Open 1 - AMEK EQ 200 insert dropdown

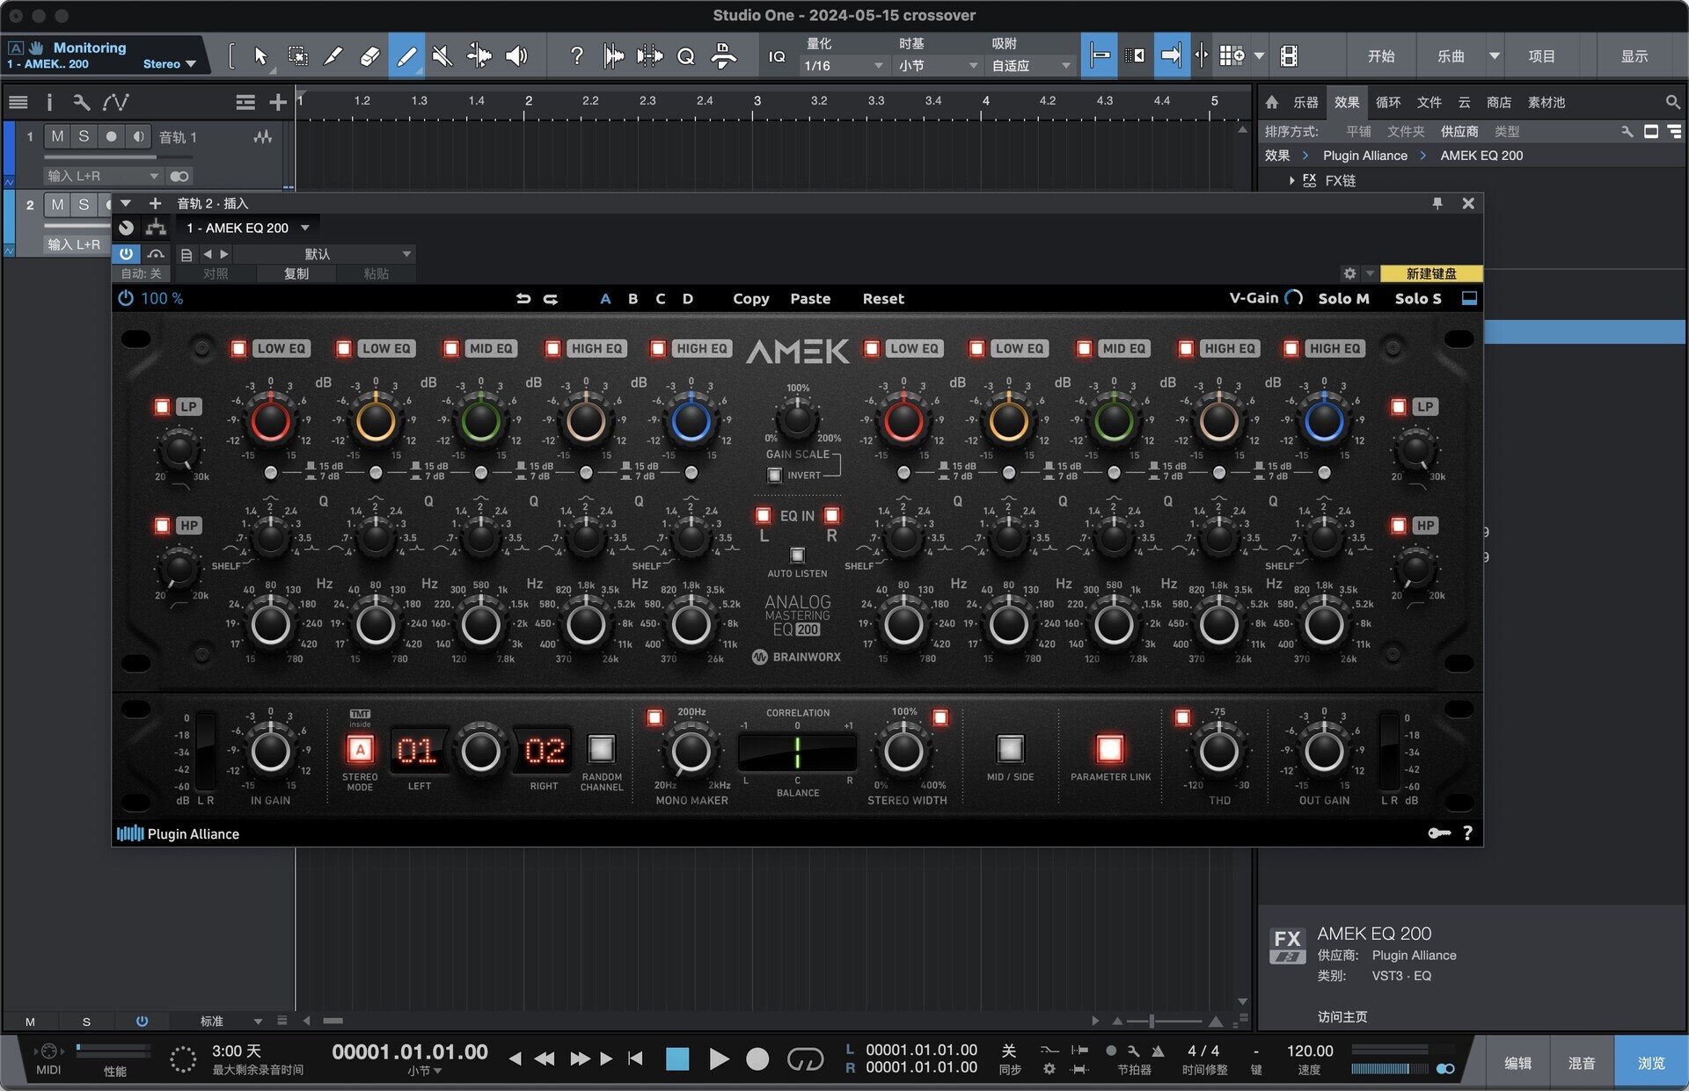(x=248, y=228)
